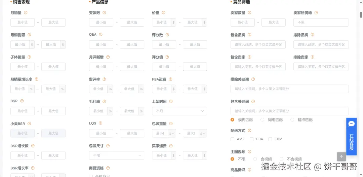Image resolution: width=363 pixels, height=177 pixels.
Task: Open the 包装重量 minimum unit dropdown
Action: (x=172, y=134)
